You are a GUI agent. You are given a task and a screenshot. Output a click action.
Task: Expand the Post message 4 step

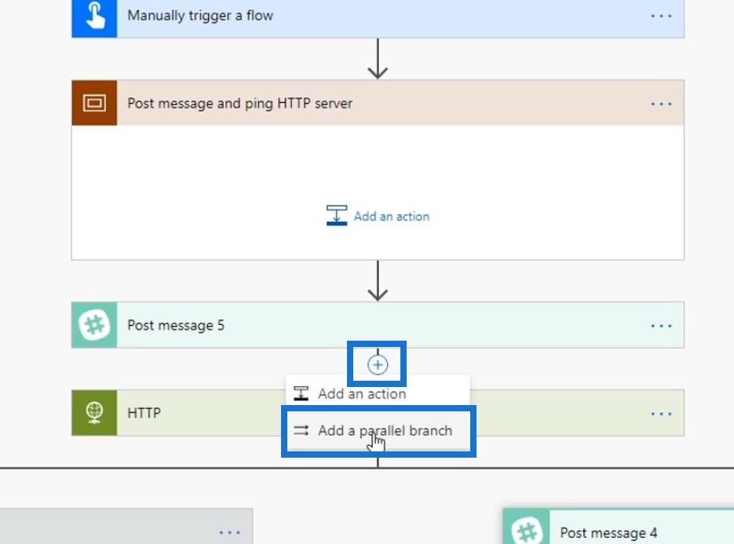coord(619,528)
